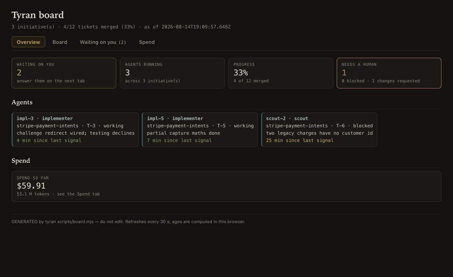Image resolution: width=453 pixels, height=277 pixels.
Task: Click 'challenge redirect wired; testing declines' status
Action: pos(76,133)
